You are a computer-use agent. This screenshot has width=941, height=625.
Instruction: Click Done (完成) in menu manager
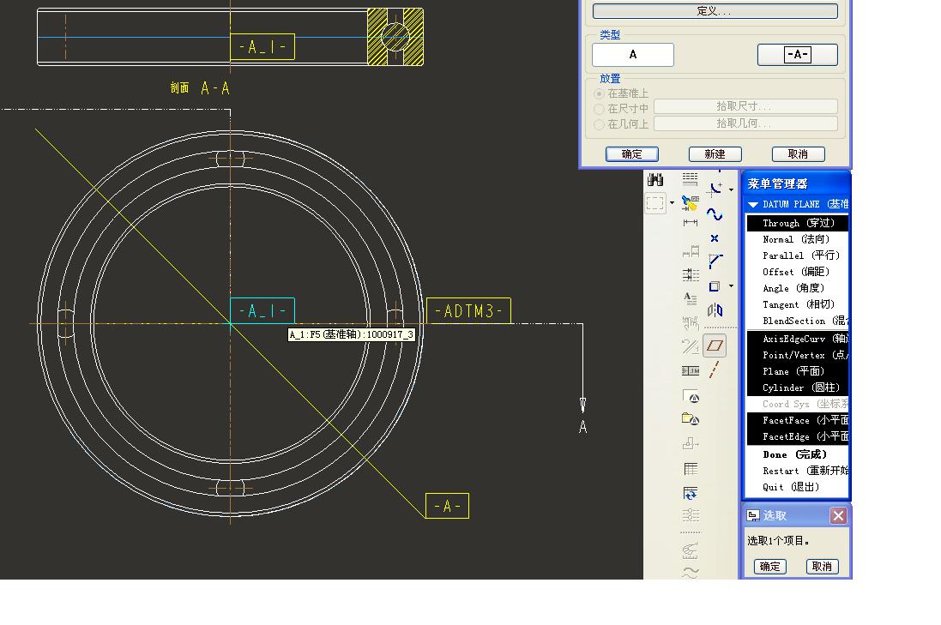[798, 454]
